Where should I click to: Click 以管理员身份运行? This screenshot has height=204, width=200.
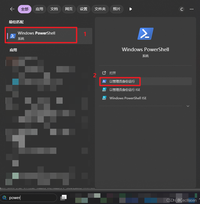point(145,81)
